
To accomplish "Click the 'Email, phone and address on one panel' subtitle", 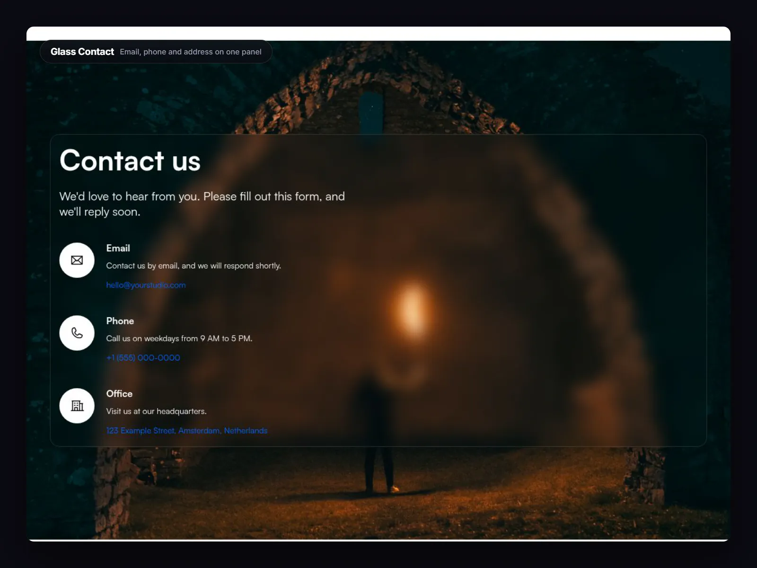I will tap(191, 52).
